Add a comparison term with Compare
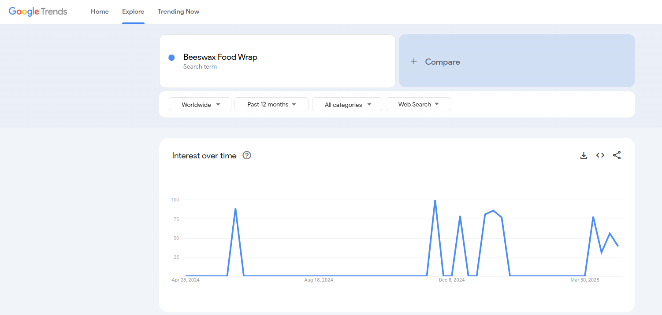662x315 pixels. [x=517, y=61]
